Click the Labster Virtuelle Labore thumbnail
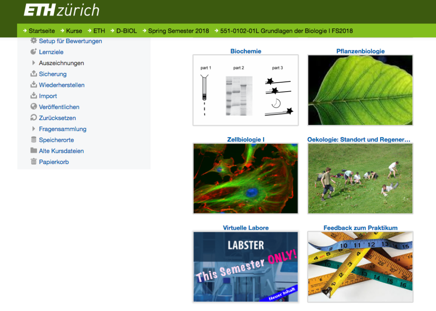This screenshot has width=436, height=311. click(x=246, y=267)
